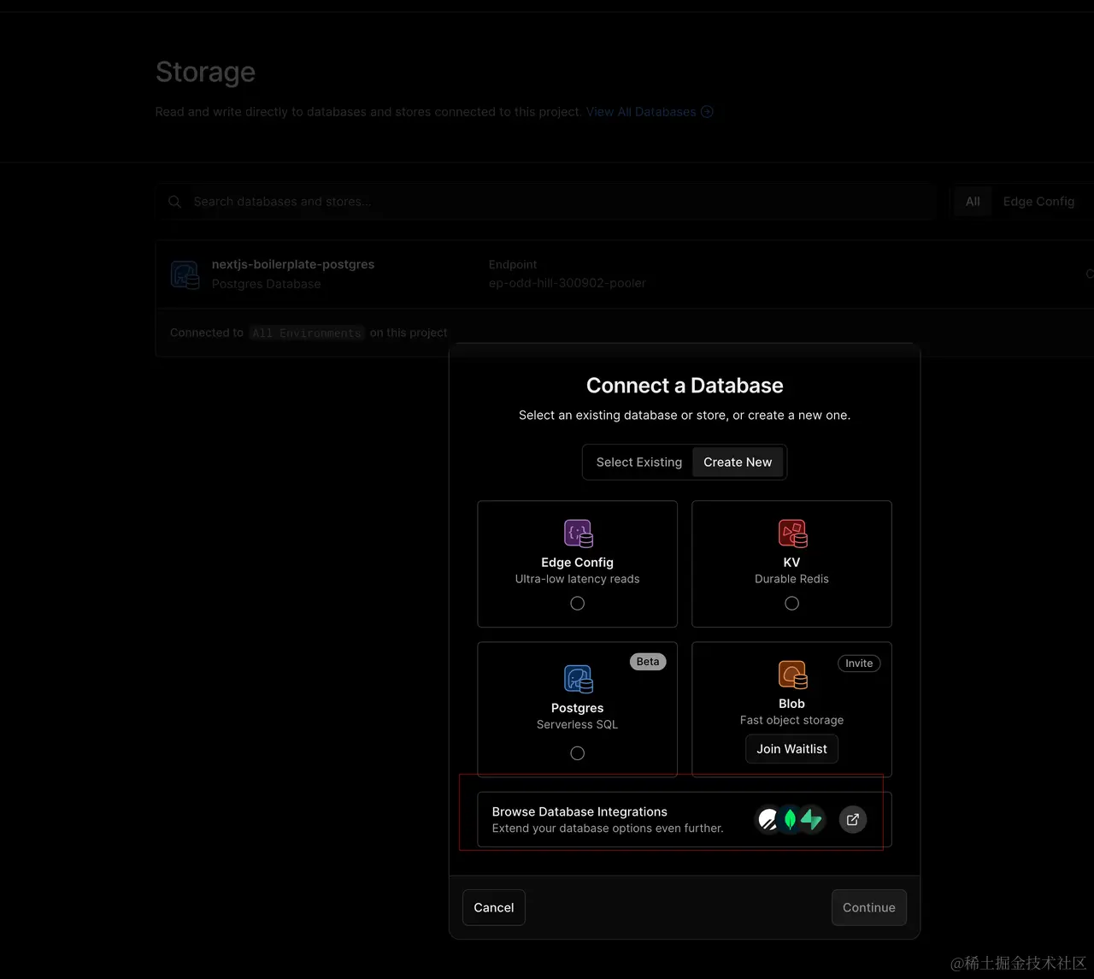
Task: Select the All filter tab
Action: (x=973, y=202)
